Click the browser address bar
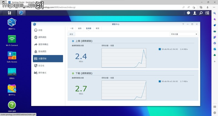Viewport: 218px width, 116px height. (103, 7)
